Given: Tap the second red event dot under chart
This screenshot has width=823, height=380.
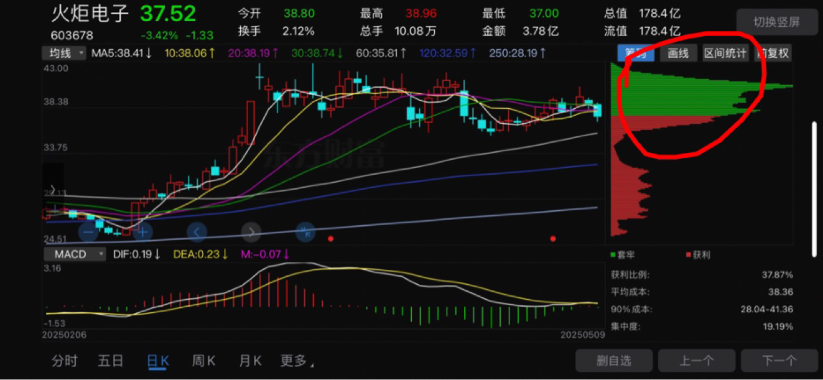Looking at the screenshot, I should pos(553,238).
